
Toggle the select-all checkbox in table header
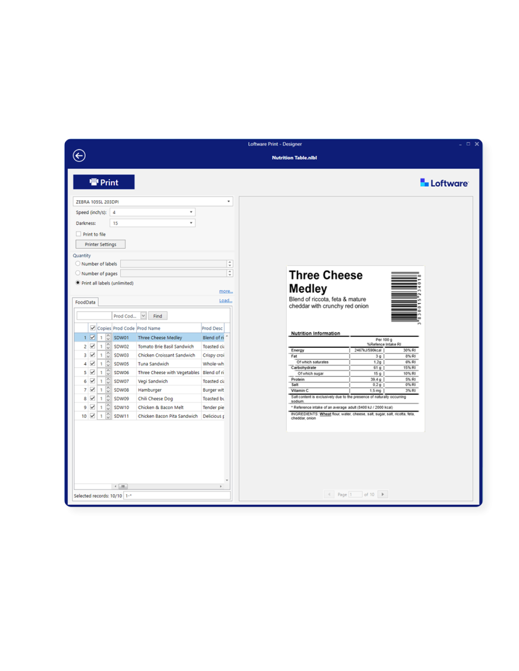click(x=92, y=328)
